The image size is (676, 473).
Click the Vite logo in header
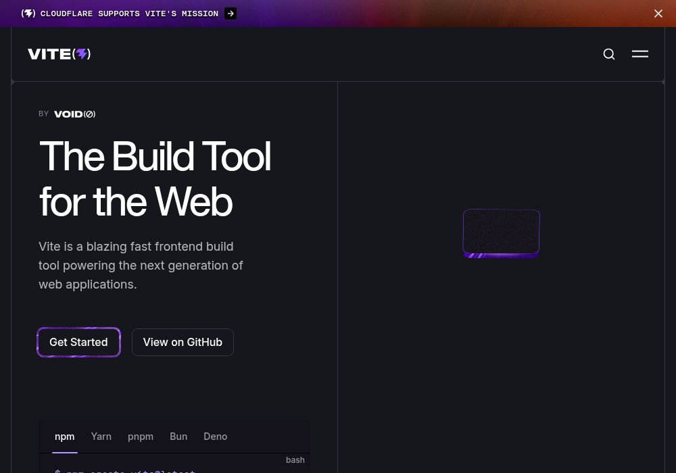[59, 54]
